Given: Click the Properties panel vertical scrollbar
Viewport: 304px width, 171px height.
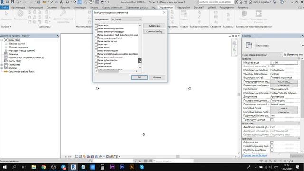Looking at the screenshot, I should [x=302, y=89].
